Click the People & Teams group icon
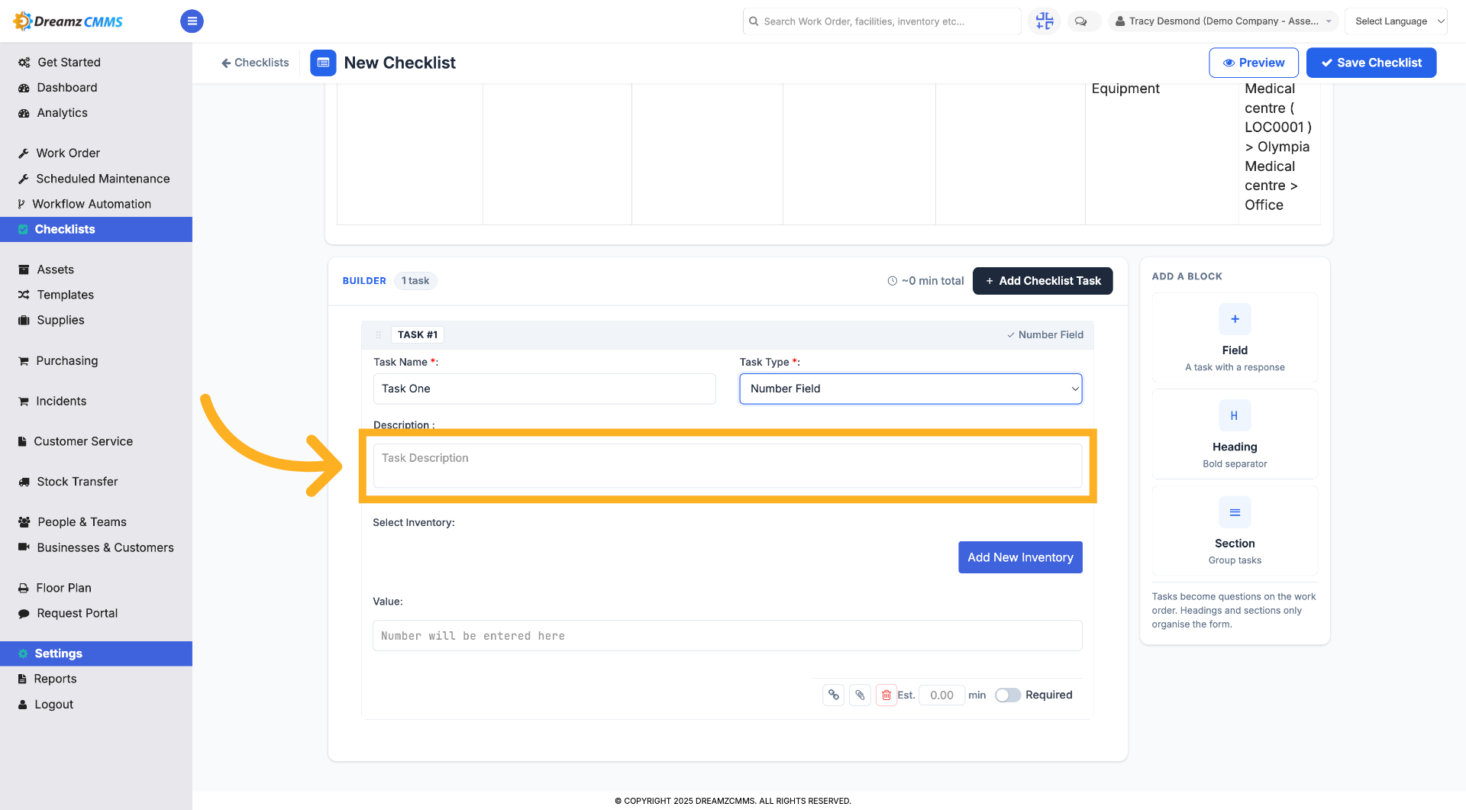Image resolution: width=1466 pixels, height=810 pixels. (24, 522)
